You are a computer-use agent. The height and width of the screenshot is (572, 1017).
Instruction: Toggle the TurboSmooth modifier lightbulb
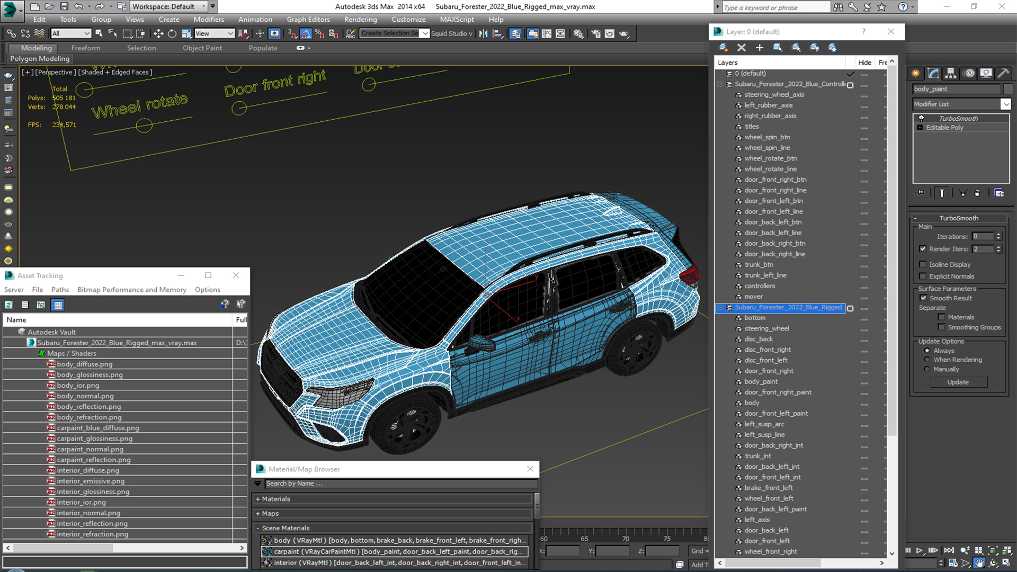point(921,118)
